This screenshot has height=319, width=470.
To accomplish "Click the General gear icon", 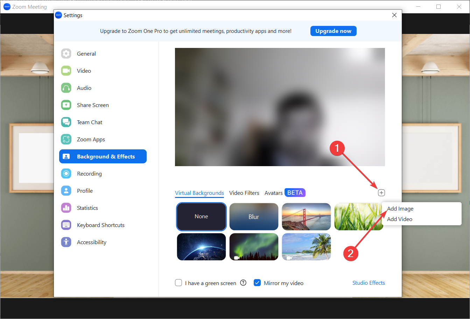I will click(66, 54).
